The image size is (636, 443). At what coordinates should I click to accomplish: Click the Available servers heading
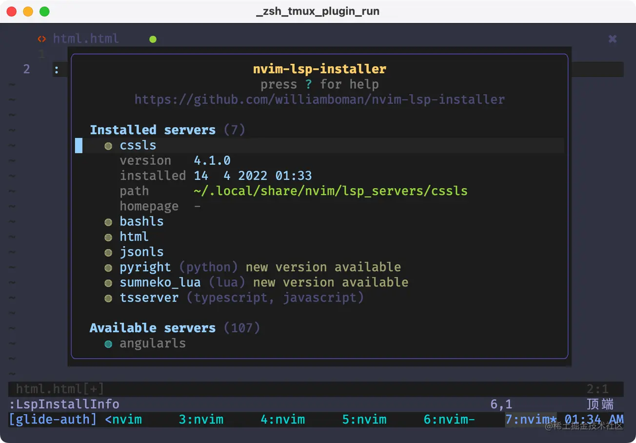point(153,327)
